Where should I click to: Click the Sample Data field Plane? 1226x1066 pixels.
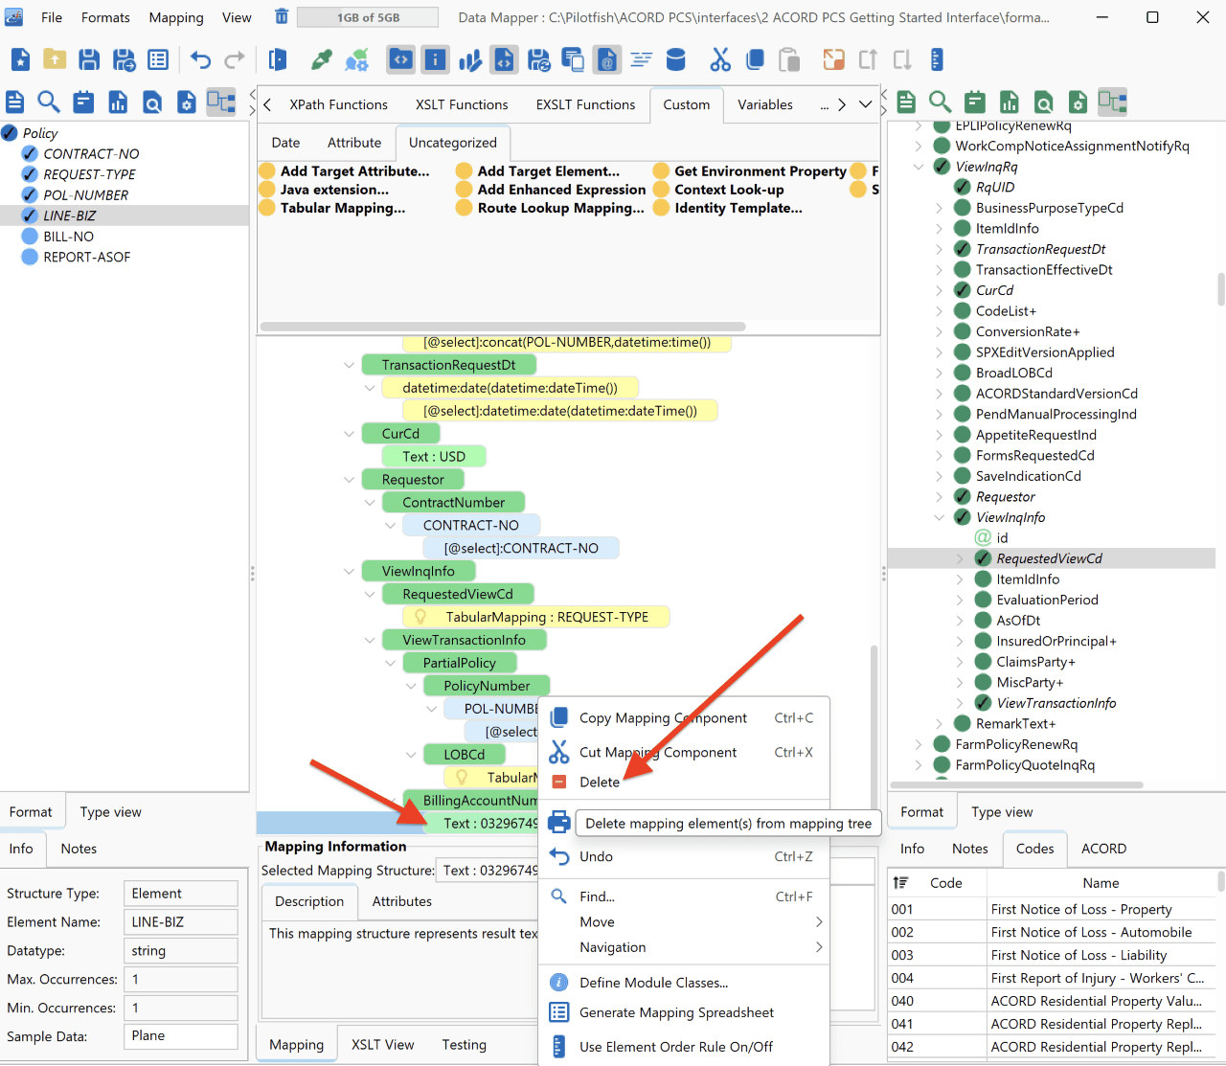tap(181, 1036)
